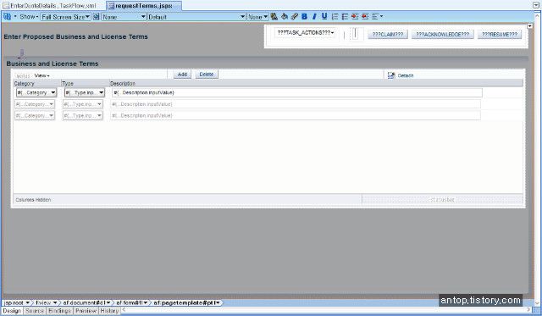The width and height of the screenshot is (542, 316).
Task: Select the requestTerms.jspx editor tab
Action: (144, 6)
